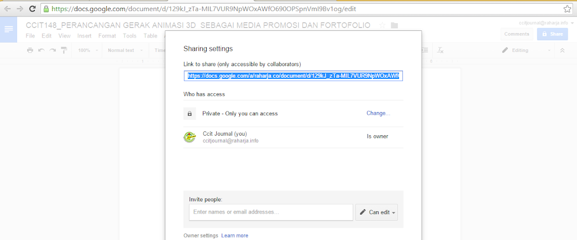The image size is (577, 240).
Task: Open the File menu
Action: [x=30, y=36]
